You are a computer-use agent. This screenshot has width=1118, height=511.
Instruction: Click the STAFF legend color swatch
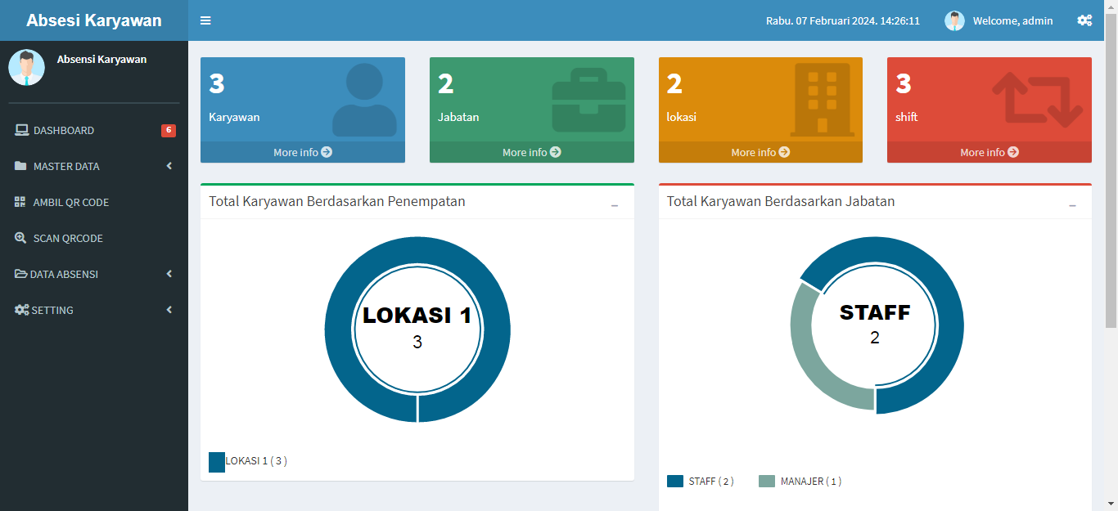pos(675,481)
